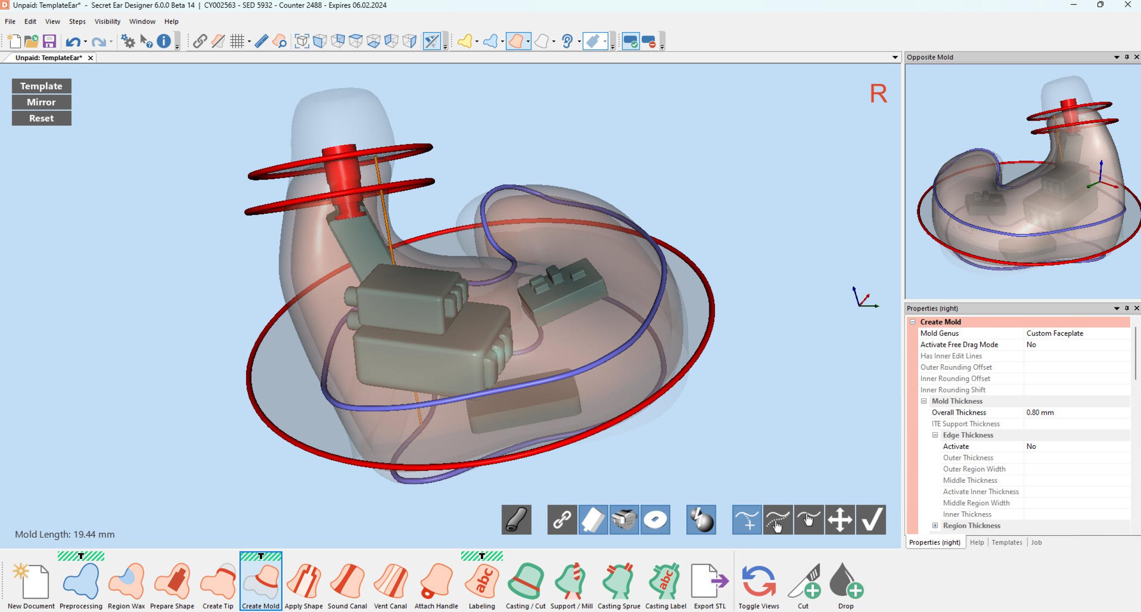Select the move arrows tool in the viewport
Image resolution: width=1141 pixels, height=612 pixels.
840,519
